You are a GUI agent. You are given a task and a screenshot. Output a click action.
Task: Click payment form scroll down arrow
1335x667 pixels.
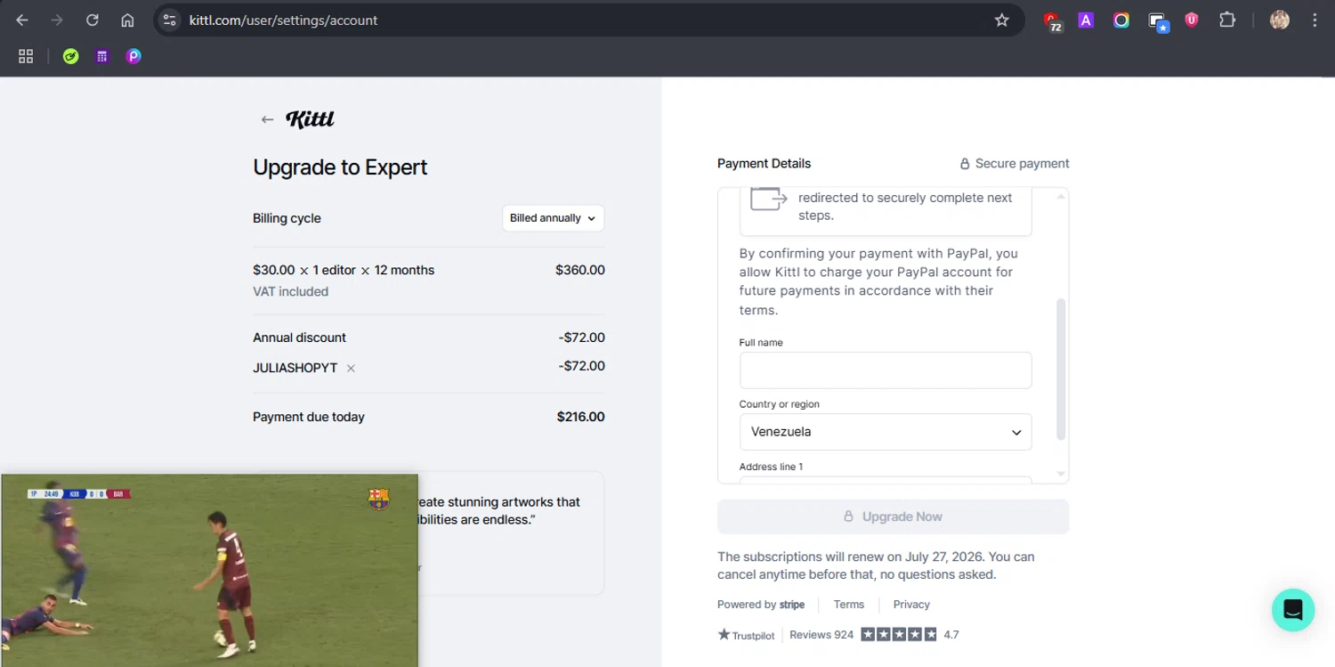1060,474
